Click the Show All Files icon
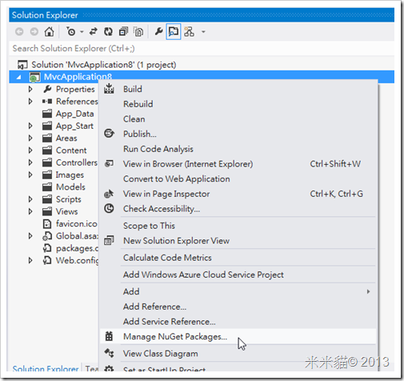This screenshot has width=404, height=381. [138, 32]
